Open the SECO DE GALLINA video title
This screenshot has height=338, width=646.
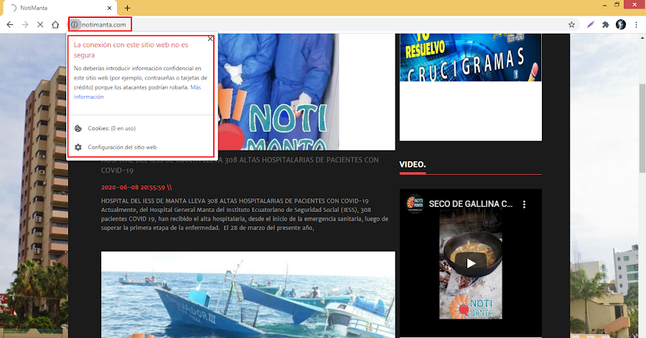tap(470, 204)
